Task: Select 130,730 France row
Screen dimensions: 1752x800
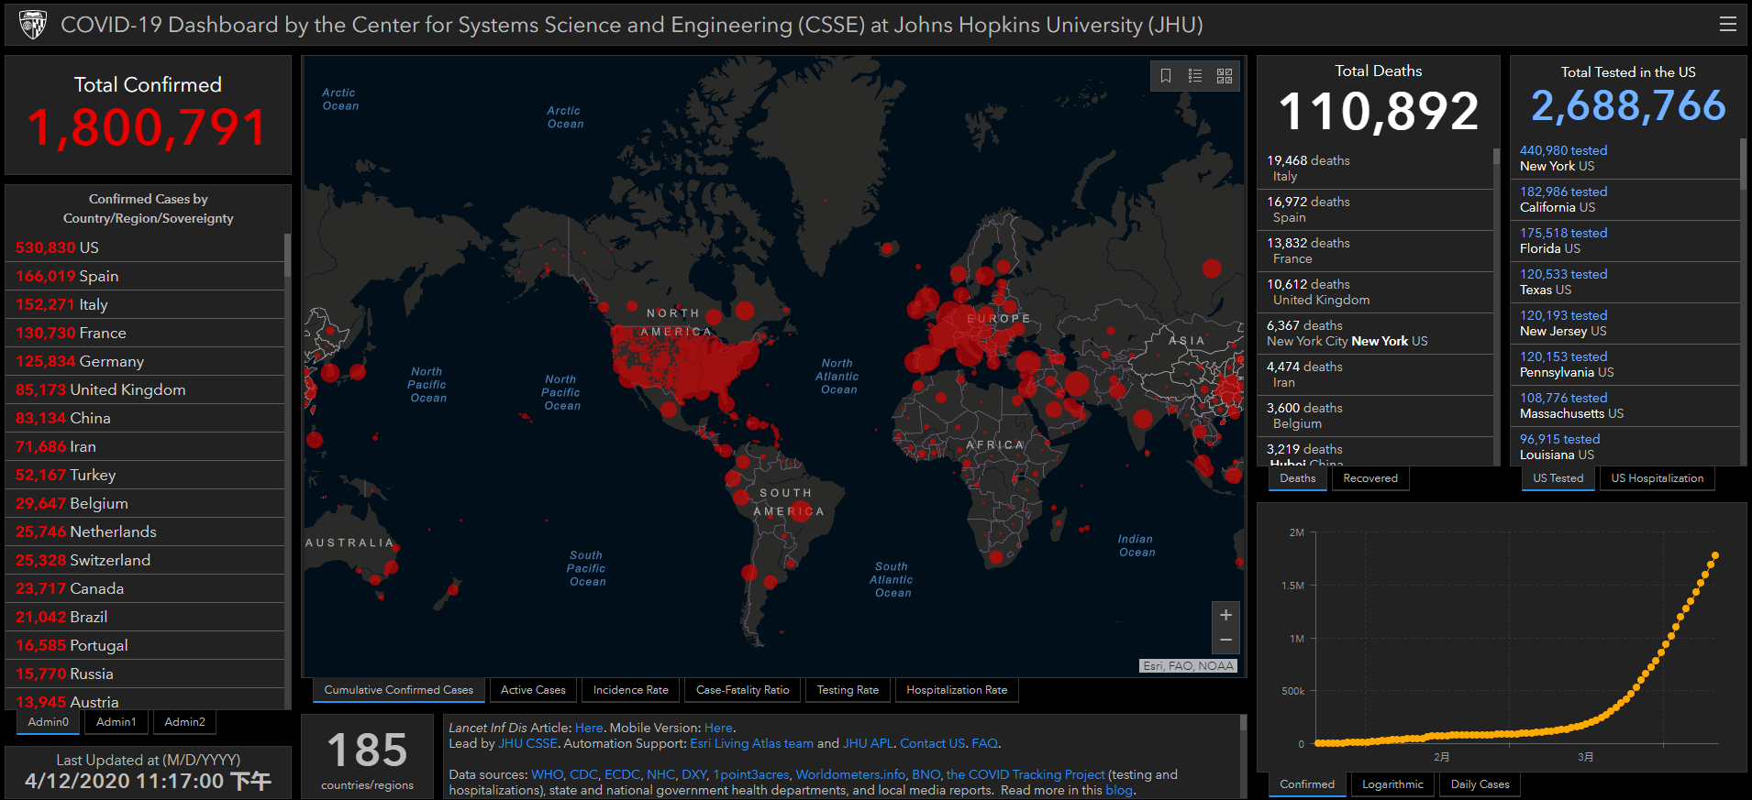Action: click(145, 333)
